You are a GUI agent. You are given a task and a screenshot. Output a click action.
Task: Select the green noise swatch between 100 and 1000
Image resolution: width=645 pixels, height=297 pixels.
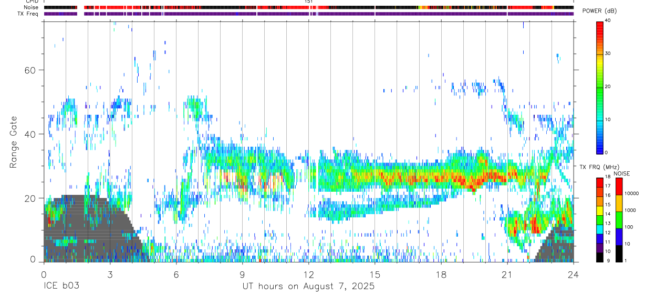[x=618, y=220]
